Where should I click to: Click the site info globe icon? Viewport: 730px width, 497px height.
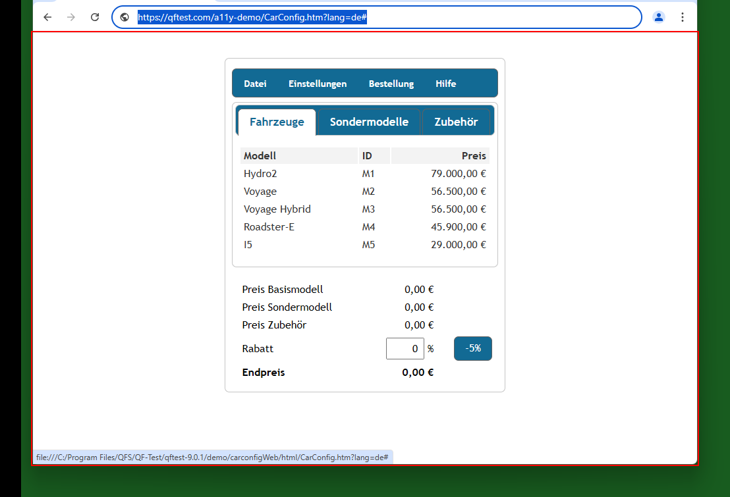point(125,17)
